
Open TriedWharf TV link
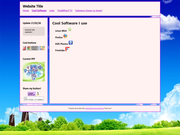[x=65, y=11]
